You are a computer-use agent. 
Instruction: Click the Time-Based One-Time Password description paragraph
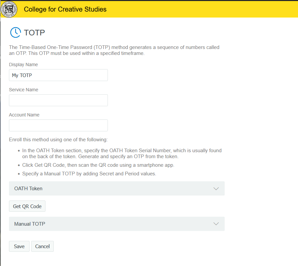114,50
